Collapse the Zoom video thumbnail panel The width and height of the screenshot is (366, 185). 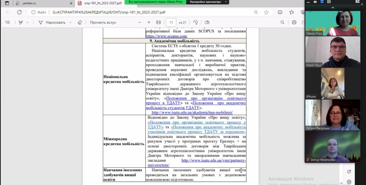(x=333, y=8)
